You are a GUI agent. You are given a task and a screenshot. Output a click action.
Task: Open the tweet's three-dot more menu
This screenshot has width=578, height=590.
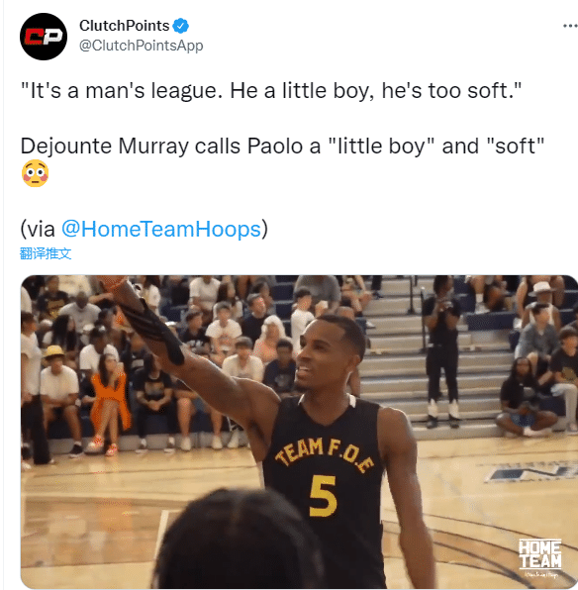(x=570, y=26)
